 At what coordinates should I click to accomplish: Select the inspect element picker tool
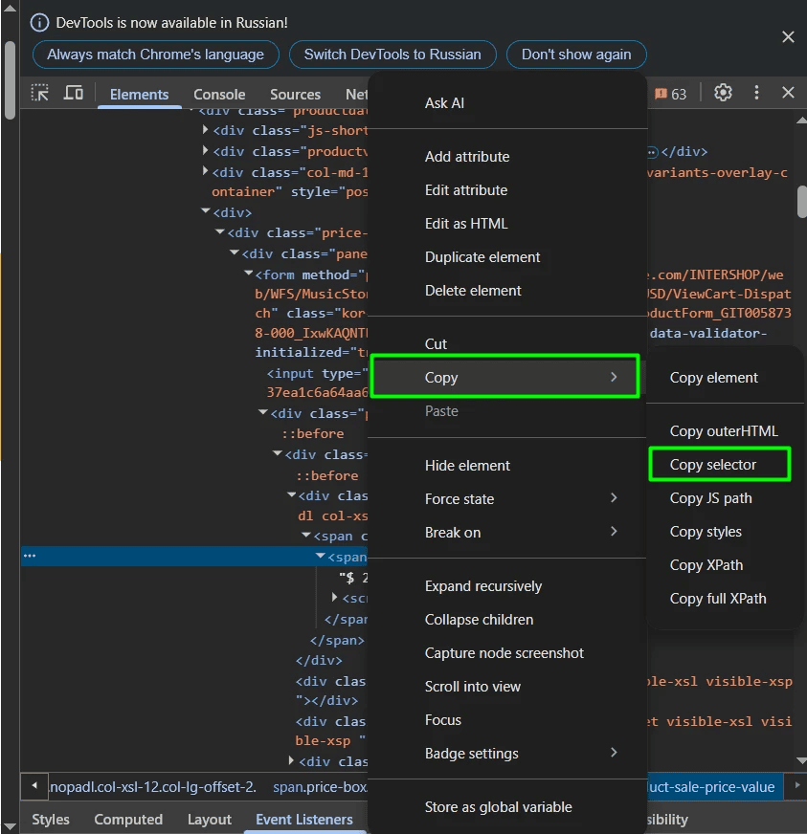point(40,93)
